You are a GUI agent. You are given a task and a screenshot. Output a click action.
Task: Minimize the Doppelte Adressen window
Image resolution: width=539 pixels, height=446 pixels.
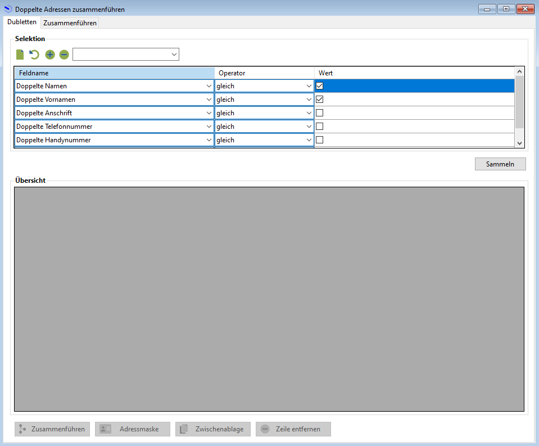pos(487,9)
